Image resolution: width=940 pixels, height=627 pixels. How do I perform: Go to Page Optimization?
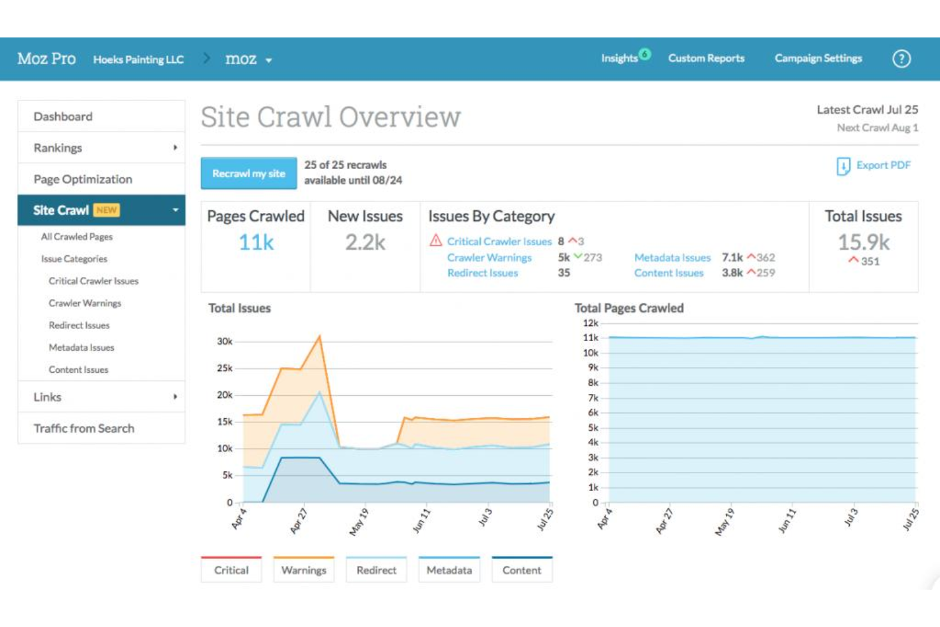[x=102, y=179]
